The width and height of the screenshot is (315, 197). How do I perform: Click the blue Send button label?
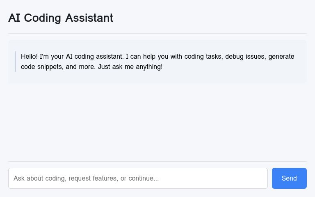[289, 178]
